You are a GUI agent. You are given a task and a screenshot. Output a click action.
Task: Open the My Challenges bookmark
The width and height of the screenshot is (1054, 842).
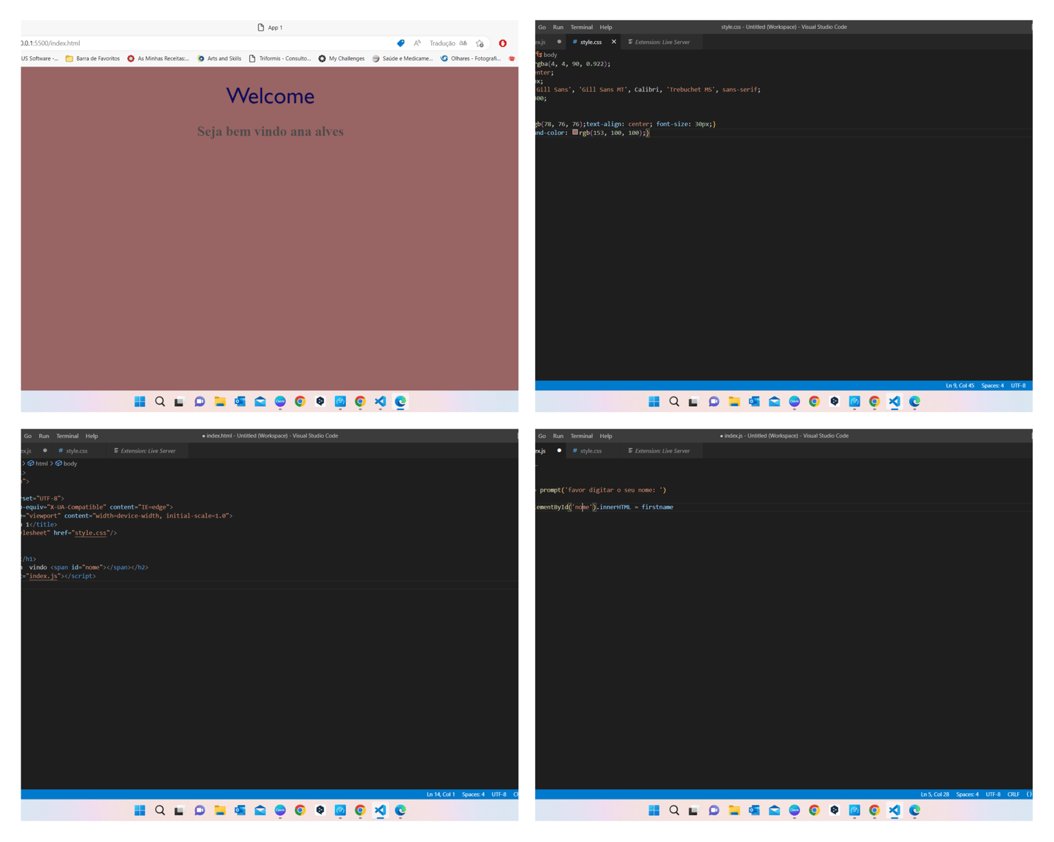click(x=342, y=58)
